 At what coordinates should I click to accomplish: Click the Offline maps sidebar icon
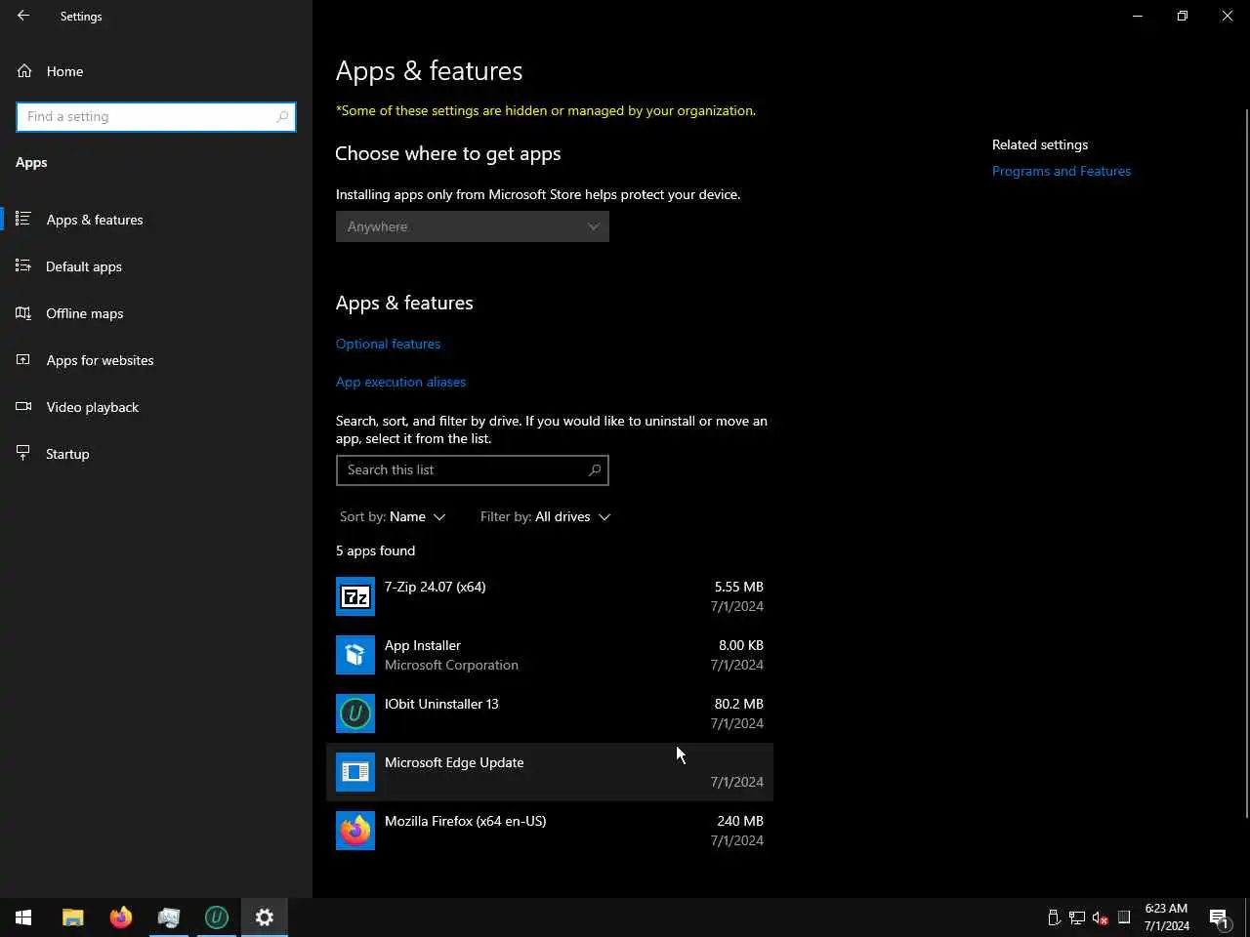point(23,312)
